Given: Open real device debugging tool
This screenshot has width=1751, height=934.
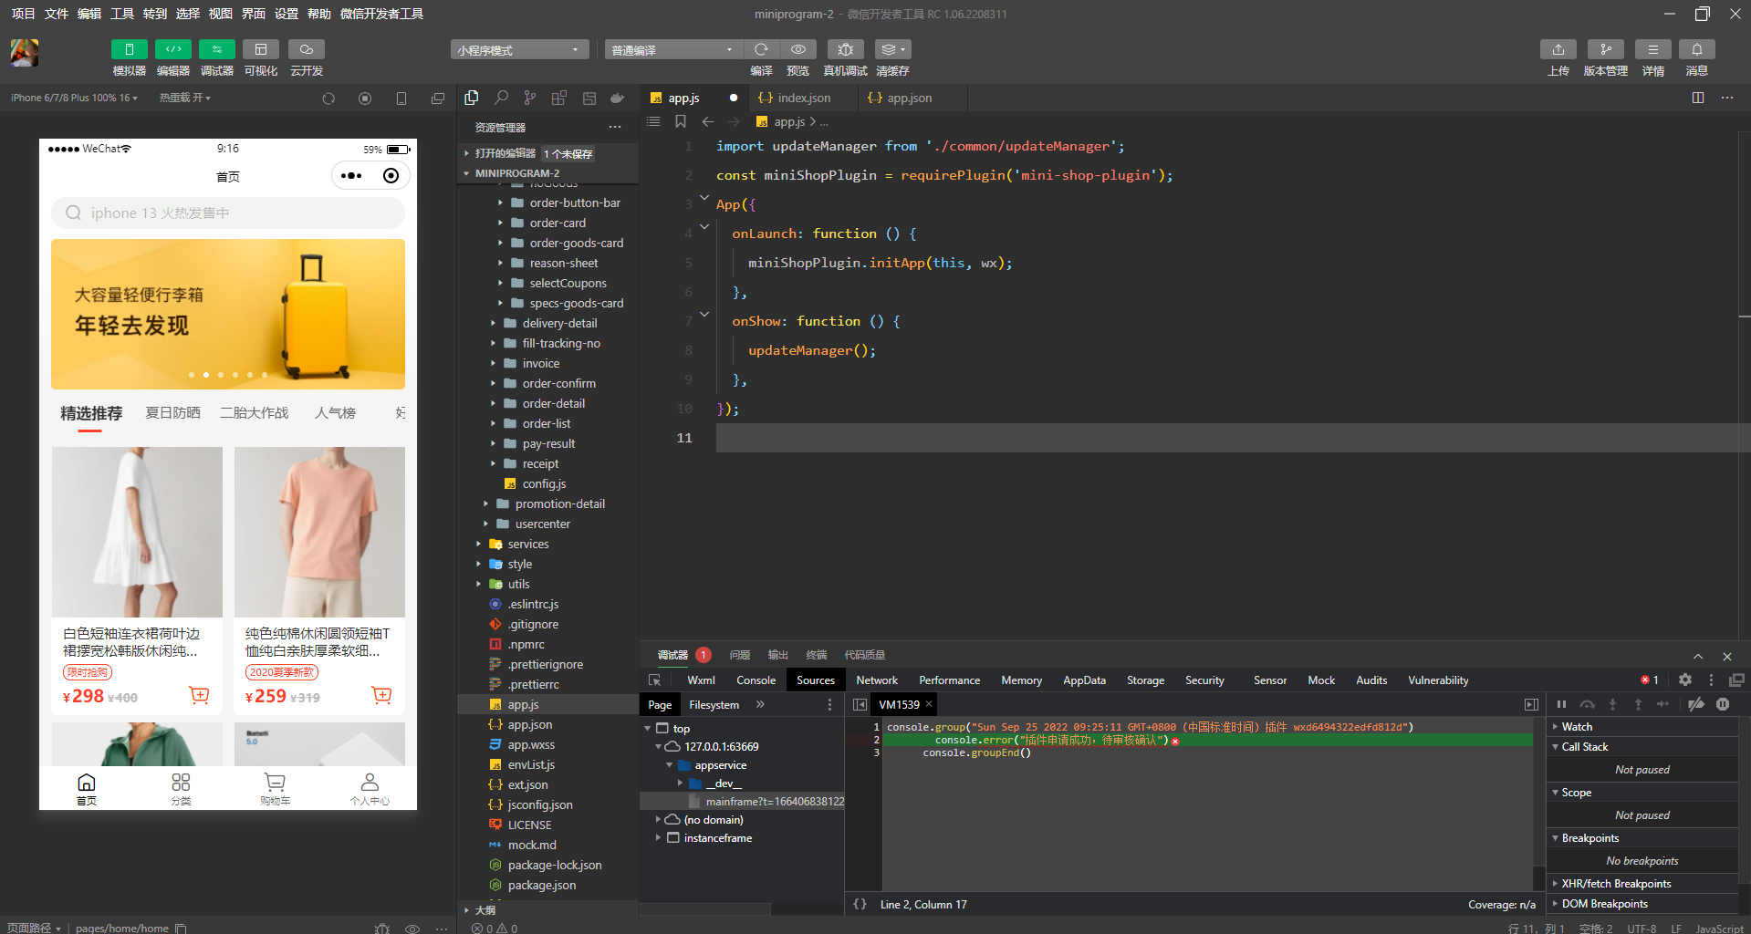Looking at the screenshot, I should pos(845,49).
